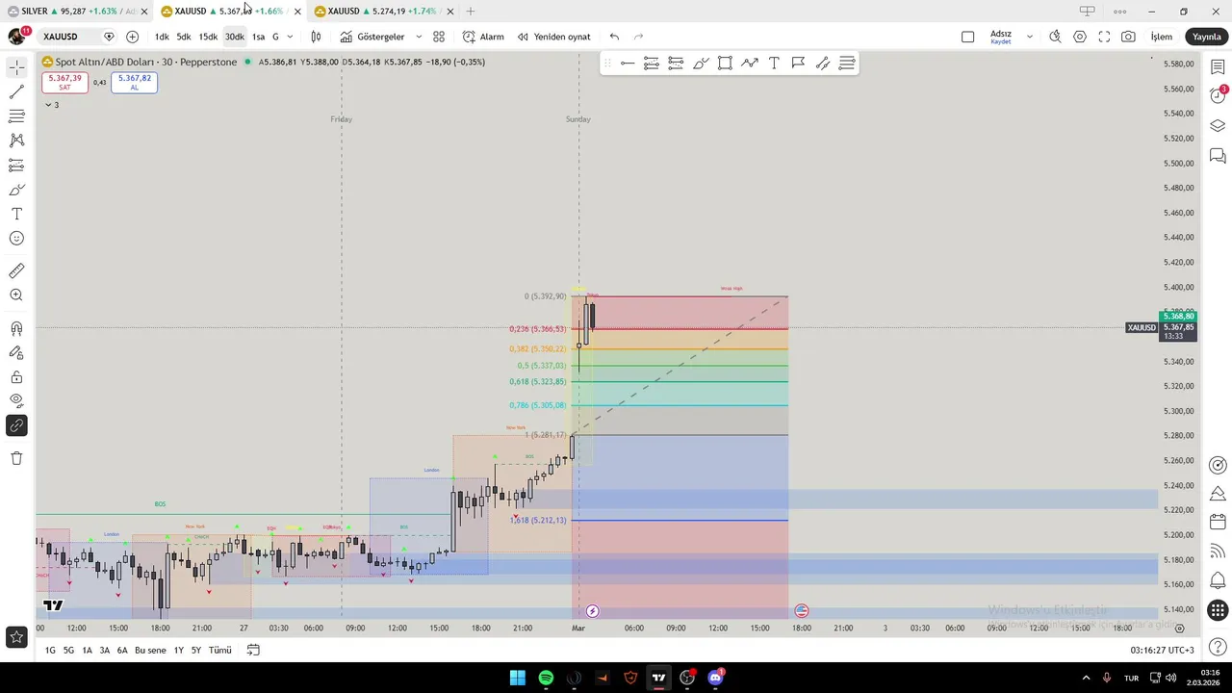The image size is (1232, 693).
Task: Add a symbol to compare with plus
Action: coord(132,37)
